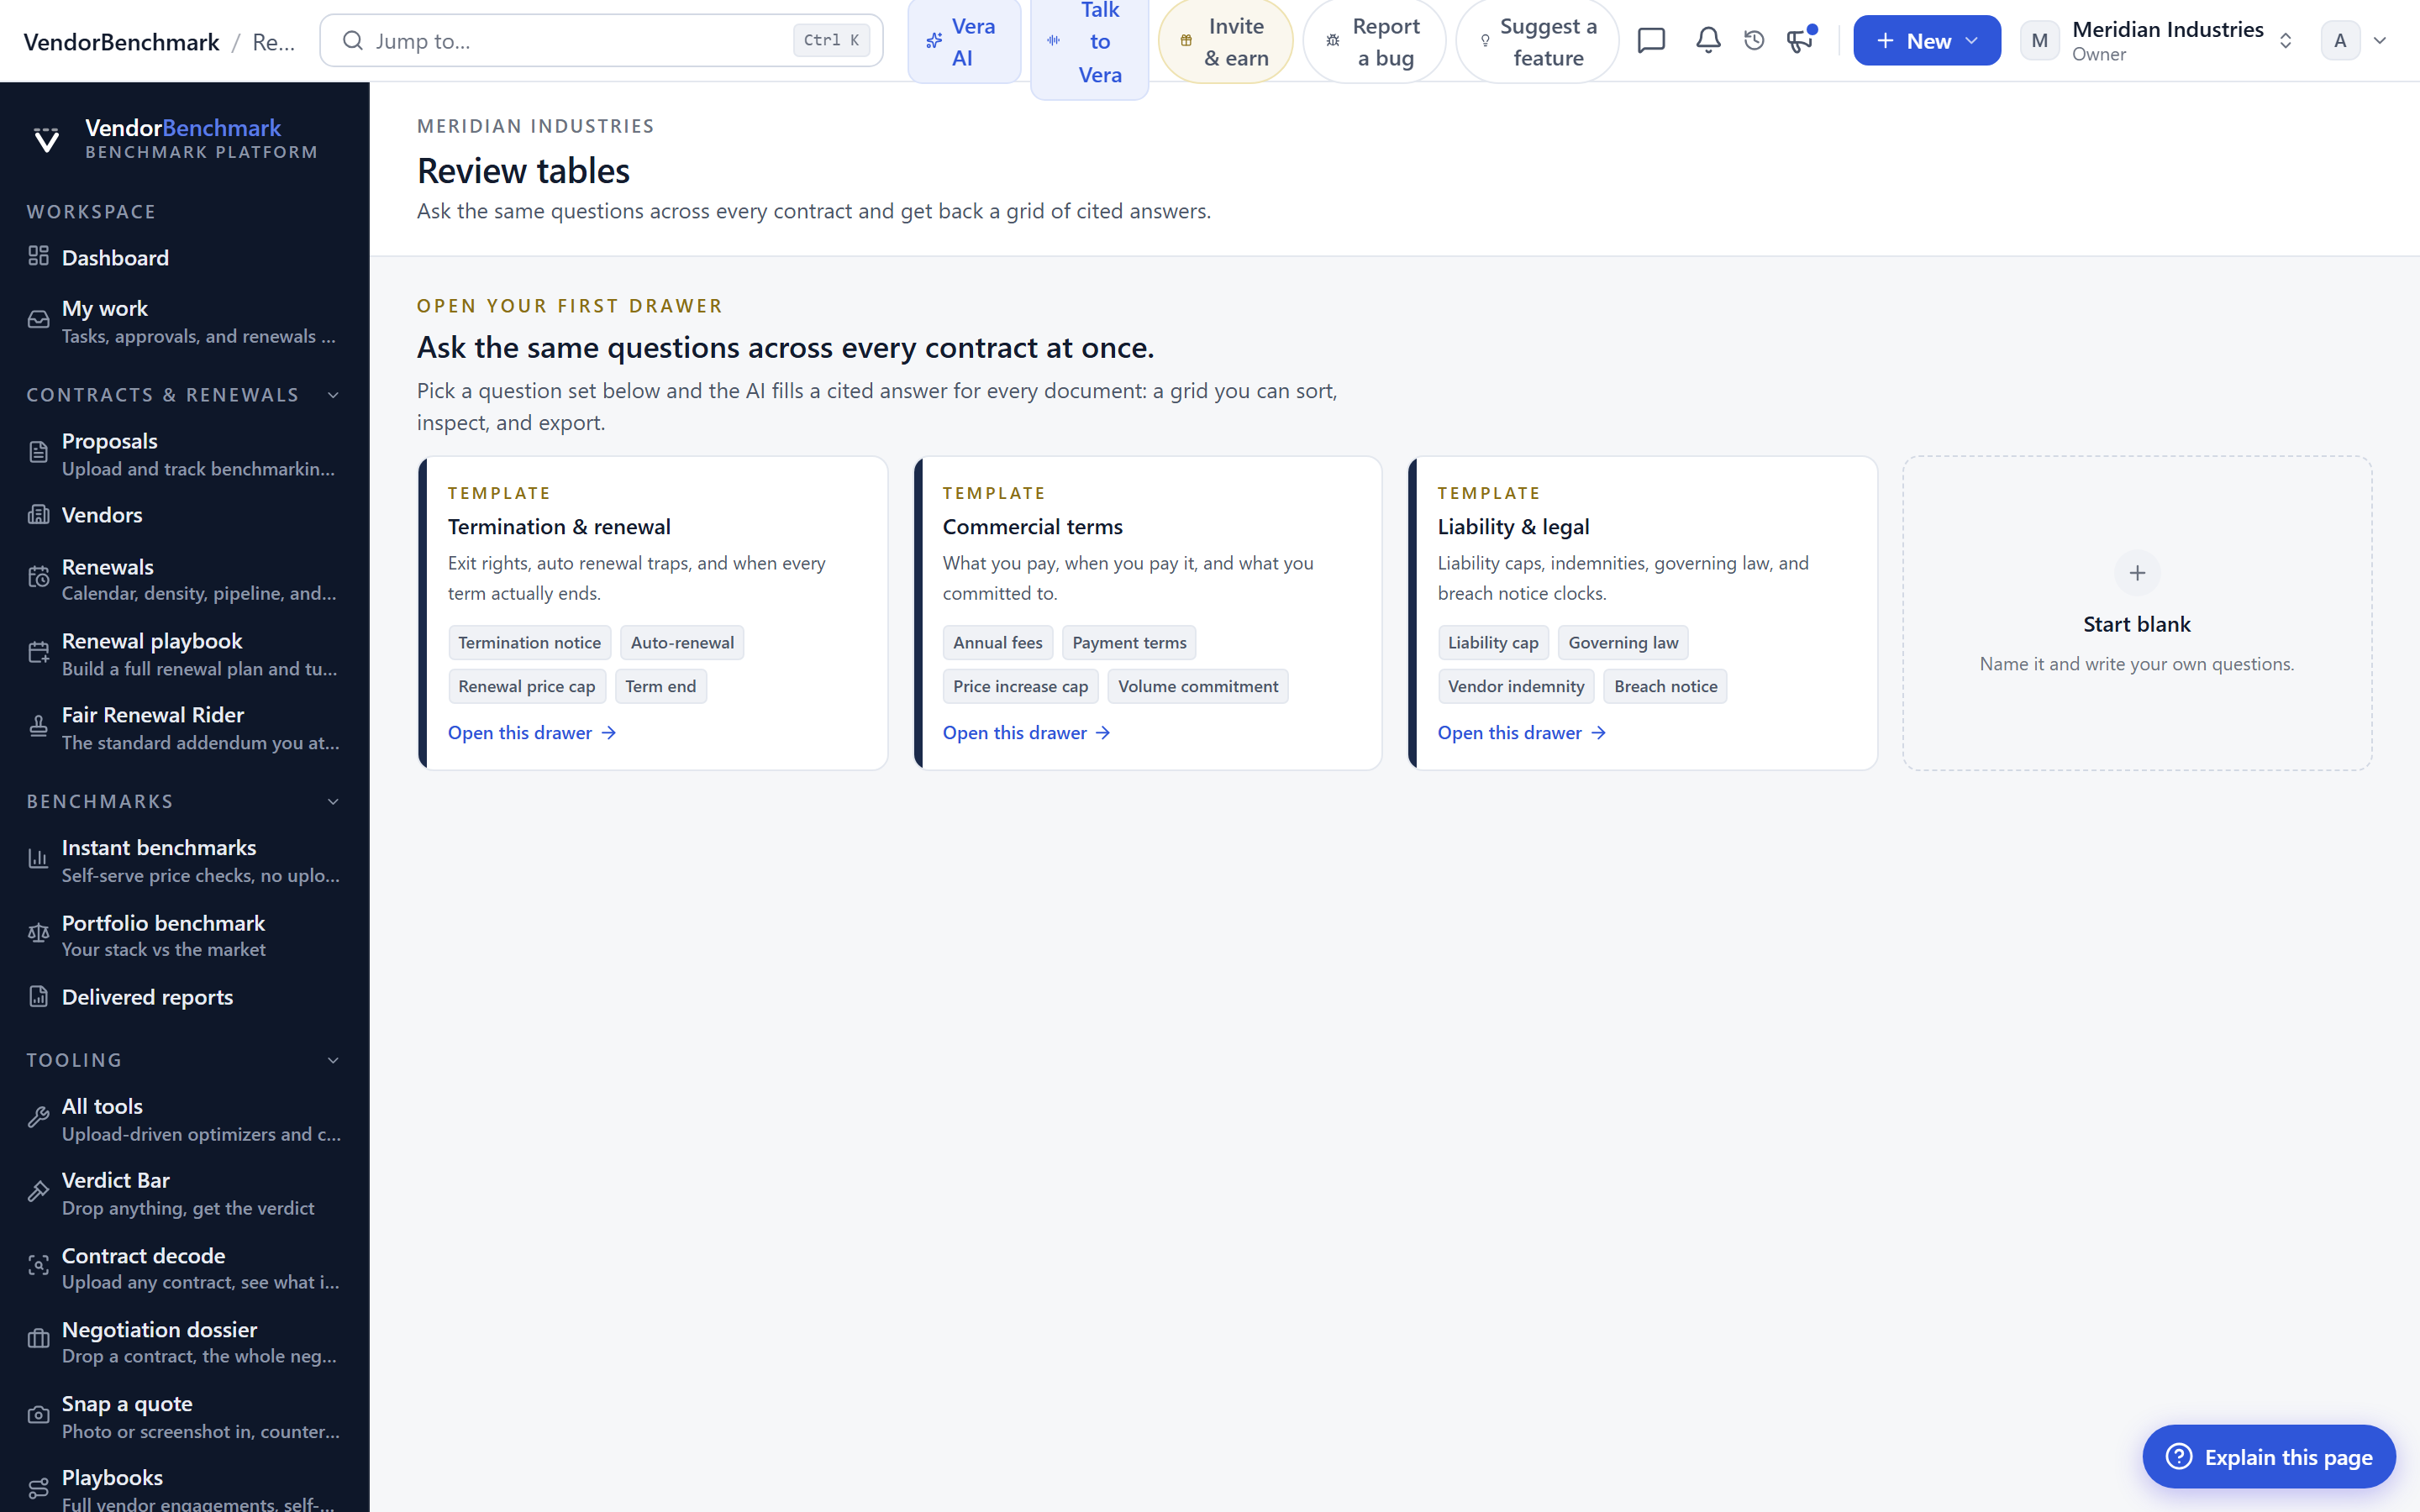Image resolution: width=2420 pixels, height=1512 pixels.
Task: Open the user account A menu chevron
Action: [2380, 41]
